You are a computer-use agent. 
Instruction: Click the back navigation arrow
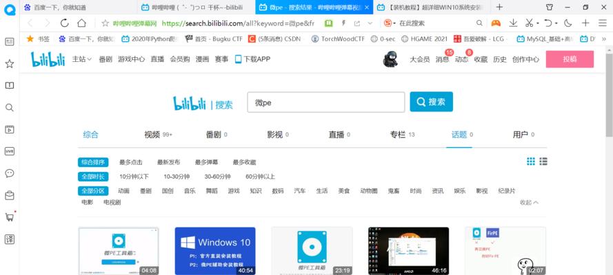click(30, 23)
